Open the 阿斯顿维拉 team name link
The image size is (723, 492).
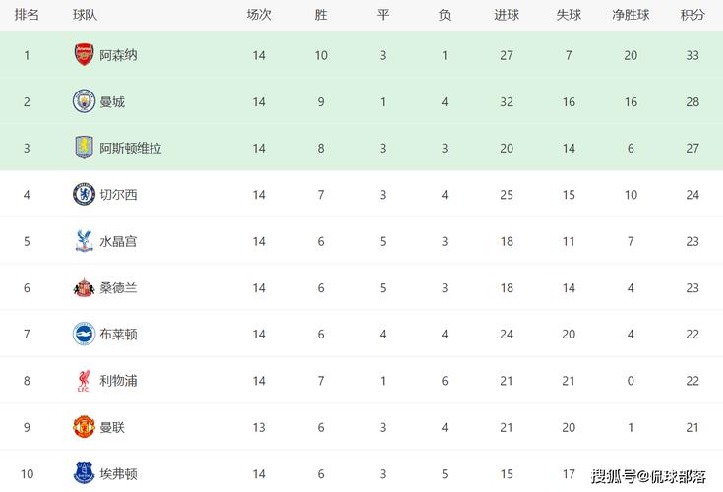point(130,148)
